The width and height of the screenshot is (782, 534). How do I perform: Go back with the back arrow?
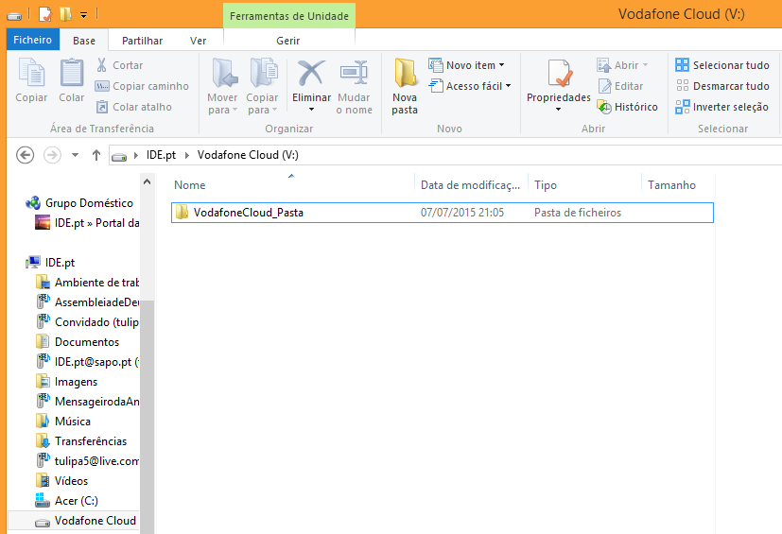(x=25, y=155)
